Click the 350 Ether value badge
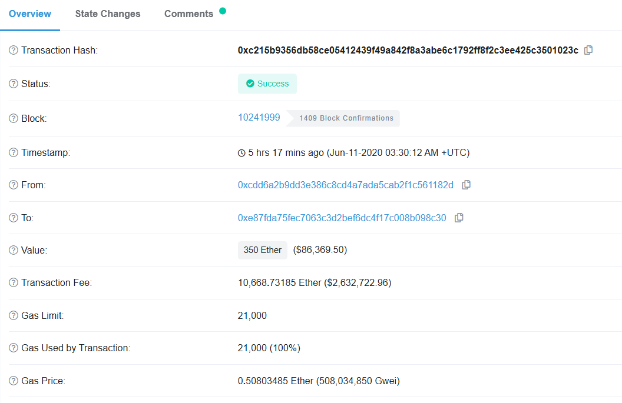 263,250
